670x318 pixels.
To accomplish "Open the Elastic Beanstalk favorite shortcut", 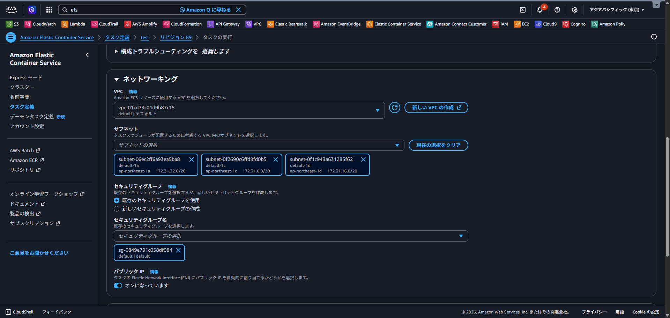I will point(287,24).
